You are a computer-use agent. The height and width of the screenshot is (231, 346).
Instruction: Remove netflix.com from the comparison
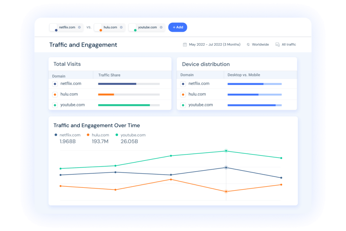tap(79, 27)
